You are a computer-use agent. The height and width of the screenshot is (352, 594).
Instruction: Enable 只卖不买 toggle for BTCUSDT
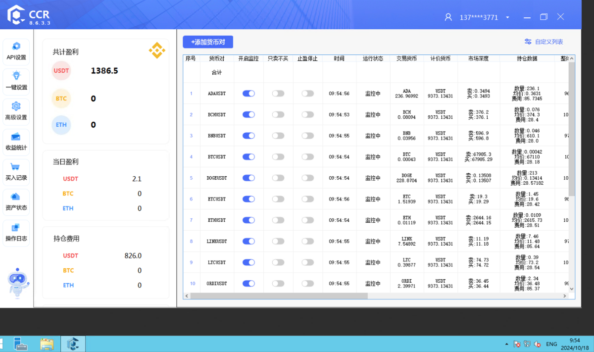tap(278, 157)
